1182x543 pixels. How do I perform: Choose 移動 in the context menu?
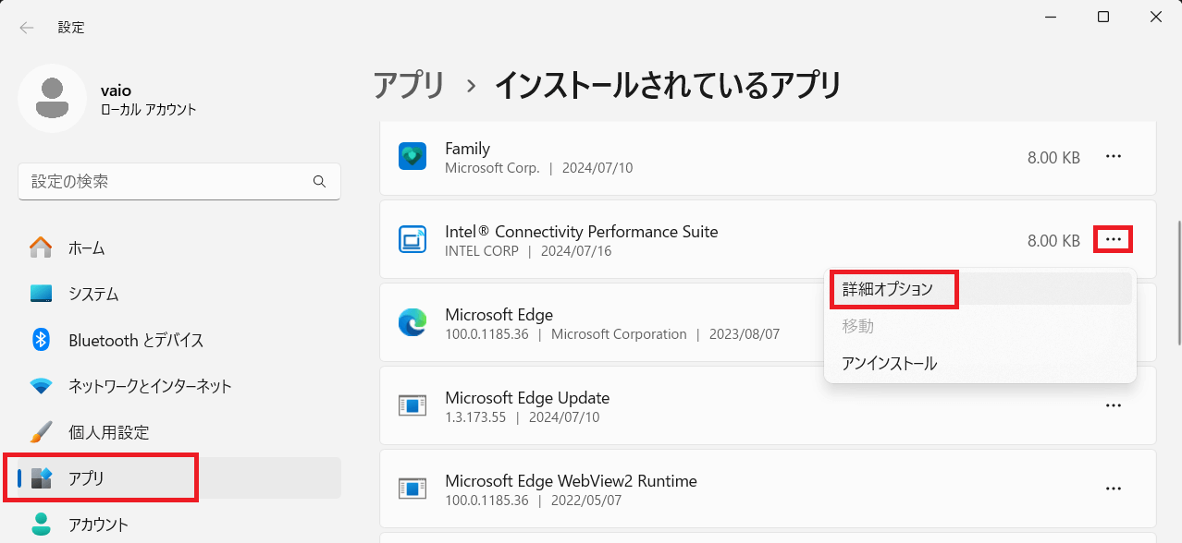(x=980, y=326)
